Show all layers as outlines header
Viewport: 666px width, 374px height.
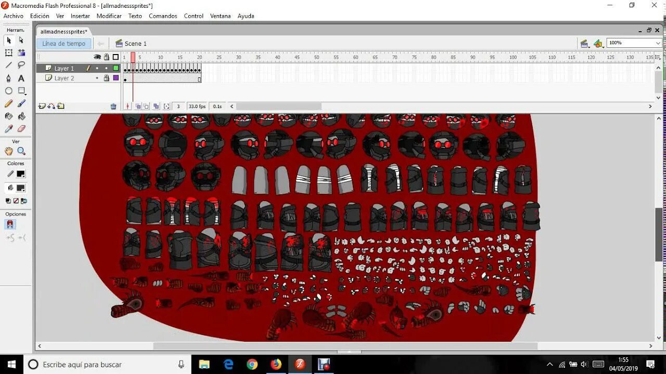(x=116, y=57)
